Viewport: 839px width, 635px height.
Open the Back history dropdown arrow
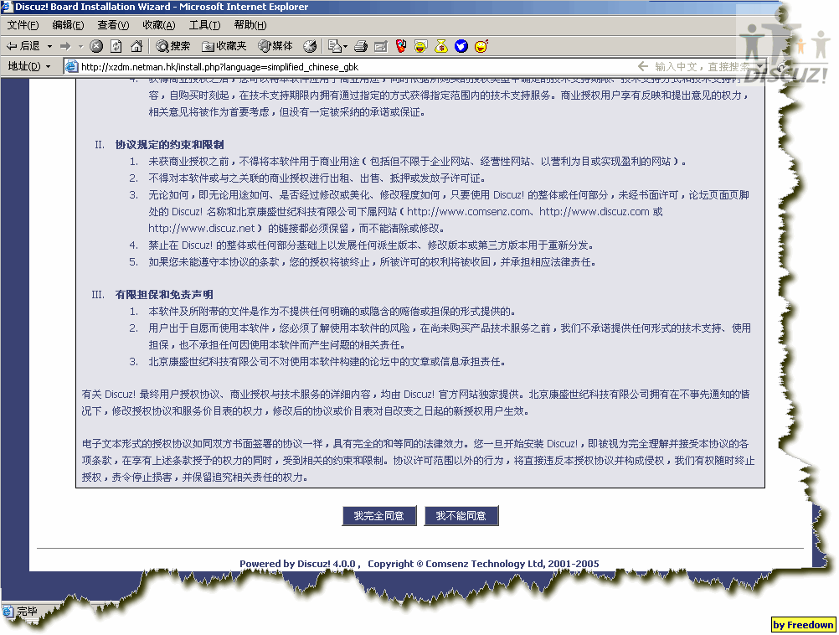[49, 47]
